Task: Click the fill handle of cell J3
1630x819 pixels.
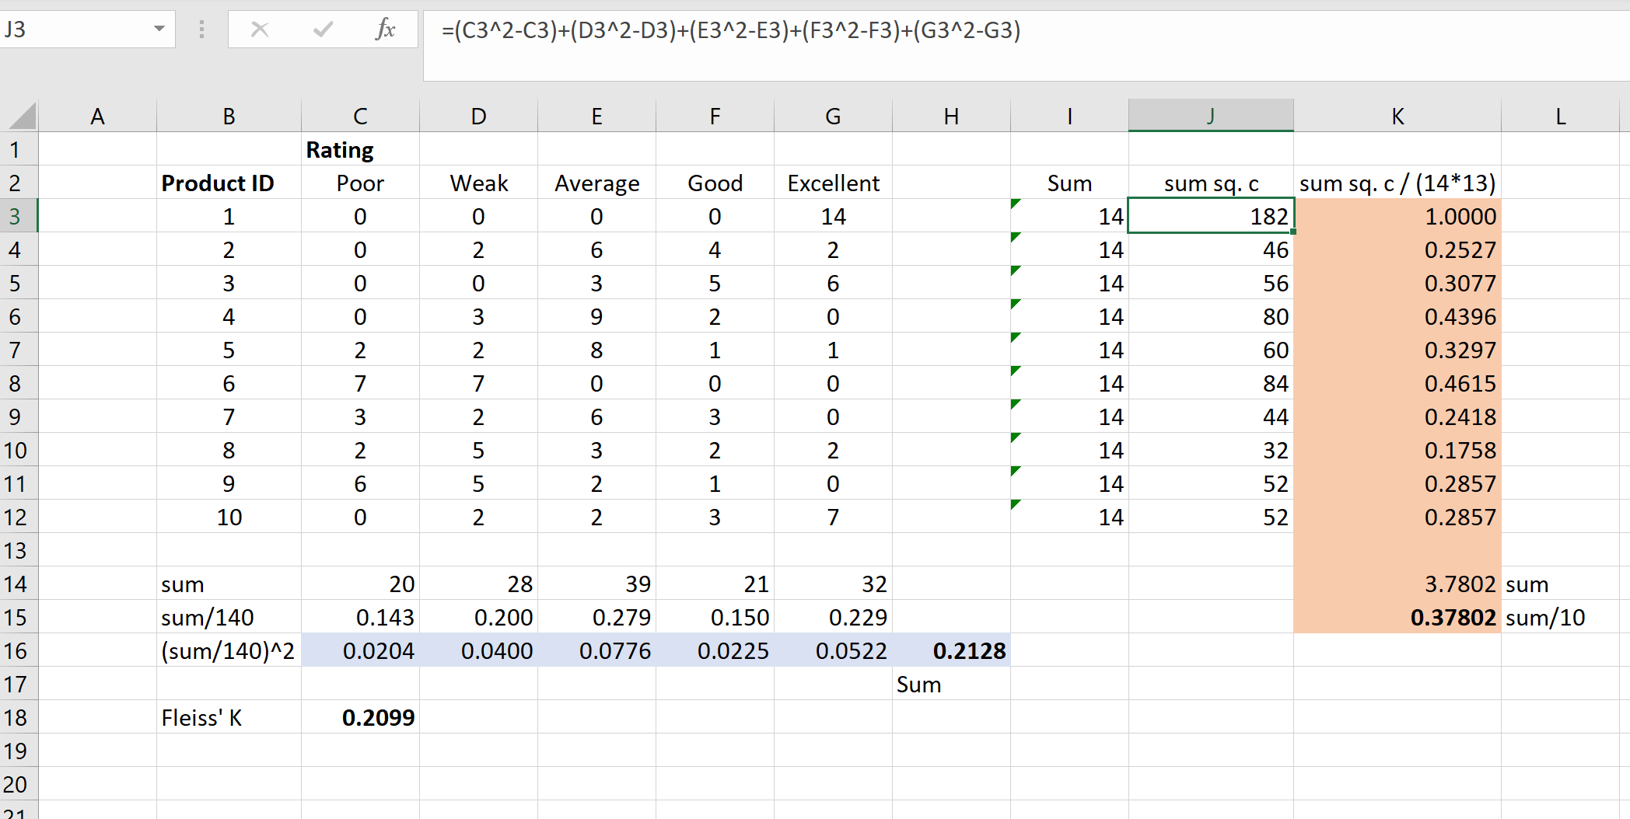Action: pyautogui.click(x=1292, y=232)
